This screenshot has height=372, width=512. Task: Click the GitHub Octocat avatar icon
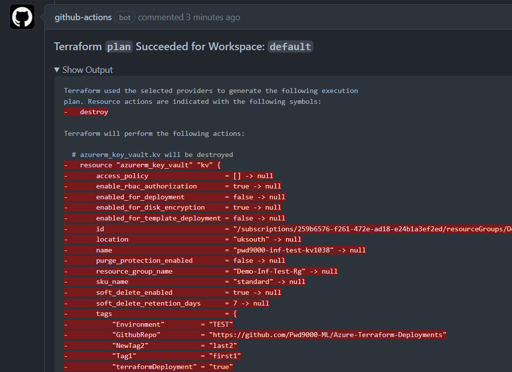22,17
